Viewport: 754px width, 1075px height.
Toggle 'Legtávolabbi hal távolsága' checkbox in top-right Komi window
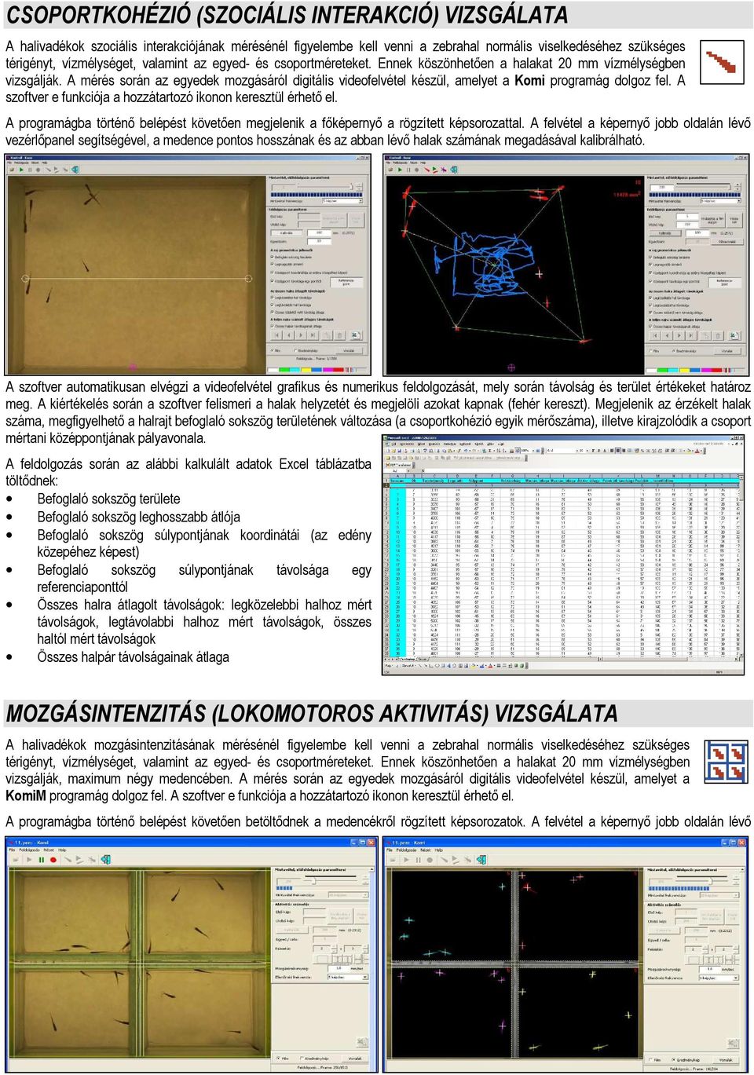click(650, 305)
